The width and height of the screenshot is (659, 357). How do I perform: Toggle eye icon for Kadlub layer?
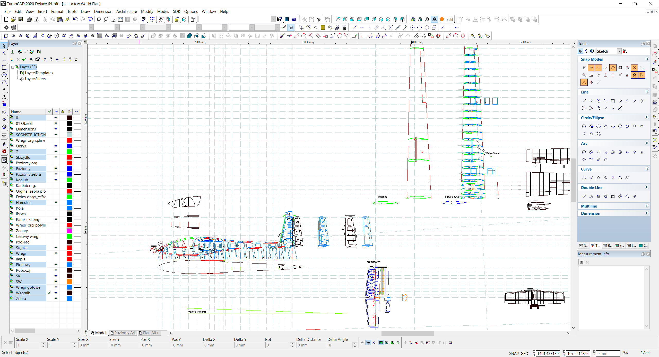[56, 180]
